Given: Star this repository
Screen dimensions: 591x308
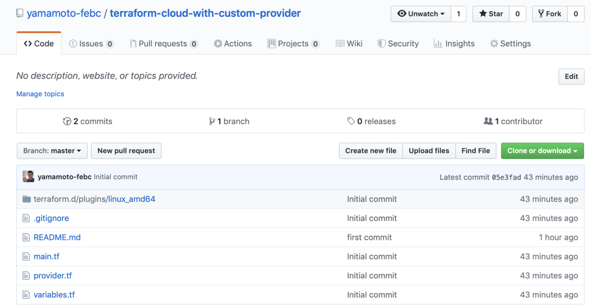Looking at the screenshot, I should click(x=490, y=14).
